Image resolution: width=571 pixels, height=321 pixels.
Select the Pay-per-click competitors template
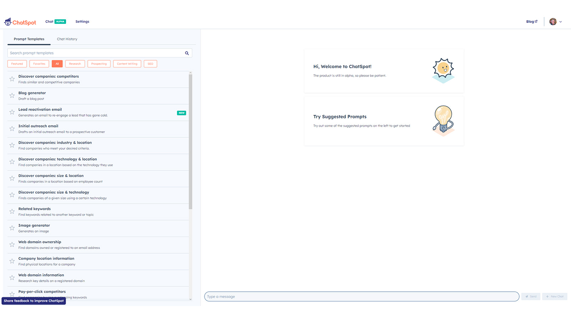(x=98, y=294)
